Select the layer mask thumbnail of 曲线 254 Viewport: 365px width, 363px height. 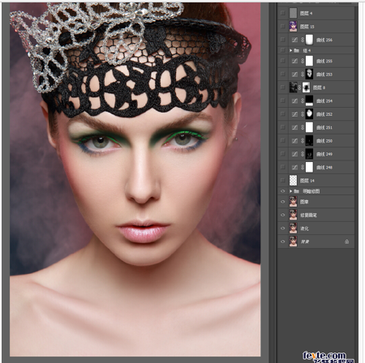tap(309, 100)
